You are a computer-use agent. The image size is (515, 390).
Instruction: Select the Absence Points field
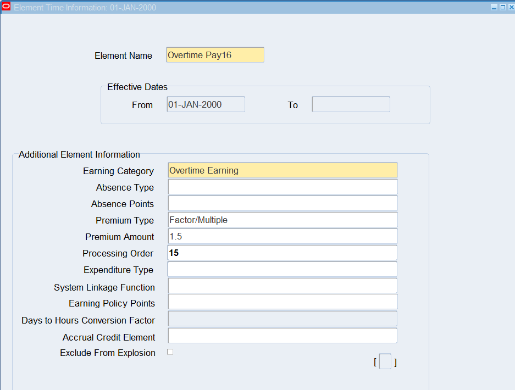pyautogui.click(x=283, y=203)
